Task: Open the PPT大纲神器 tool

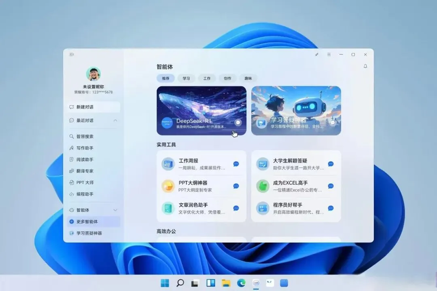Action: tap(202, 186)
